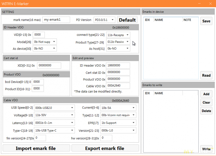The width and height of the screenshot is (216, 156).
Task: Click the Default button
Action: (127, 20)
